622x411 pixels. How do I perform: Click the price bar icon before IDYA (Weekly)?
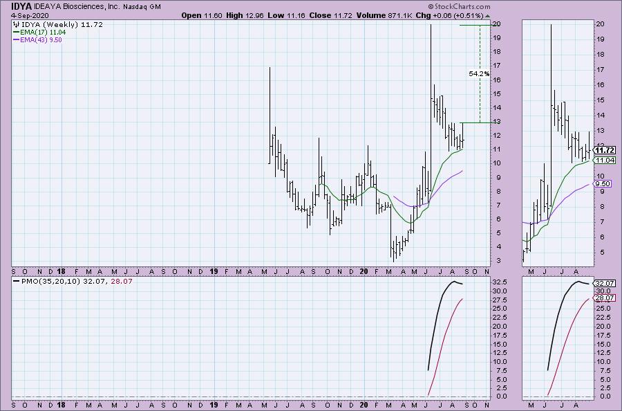point(17,24)
